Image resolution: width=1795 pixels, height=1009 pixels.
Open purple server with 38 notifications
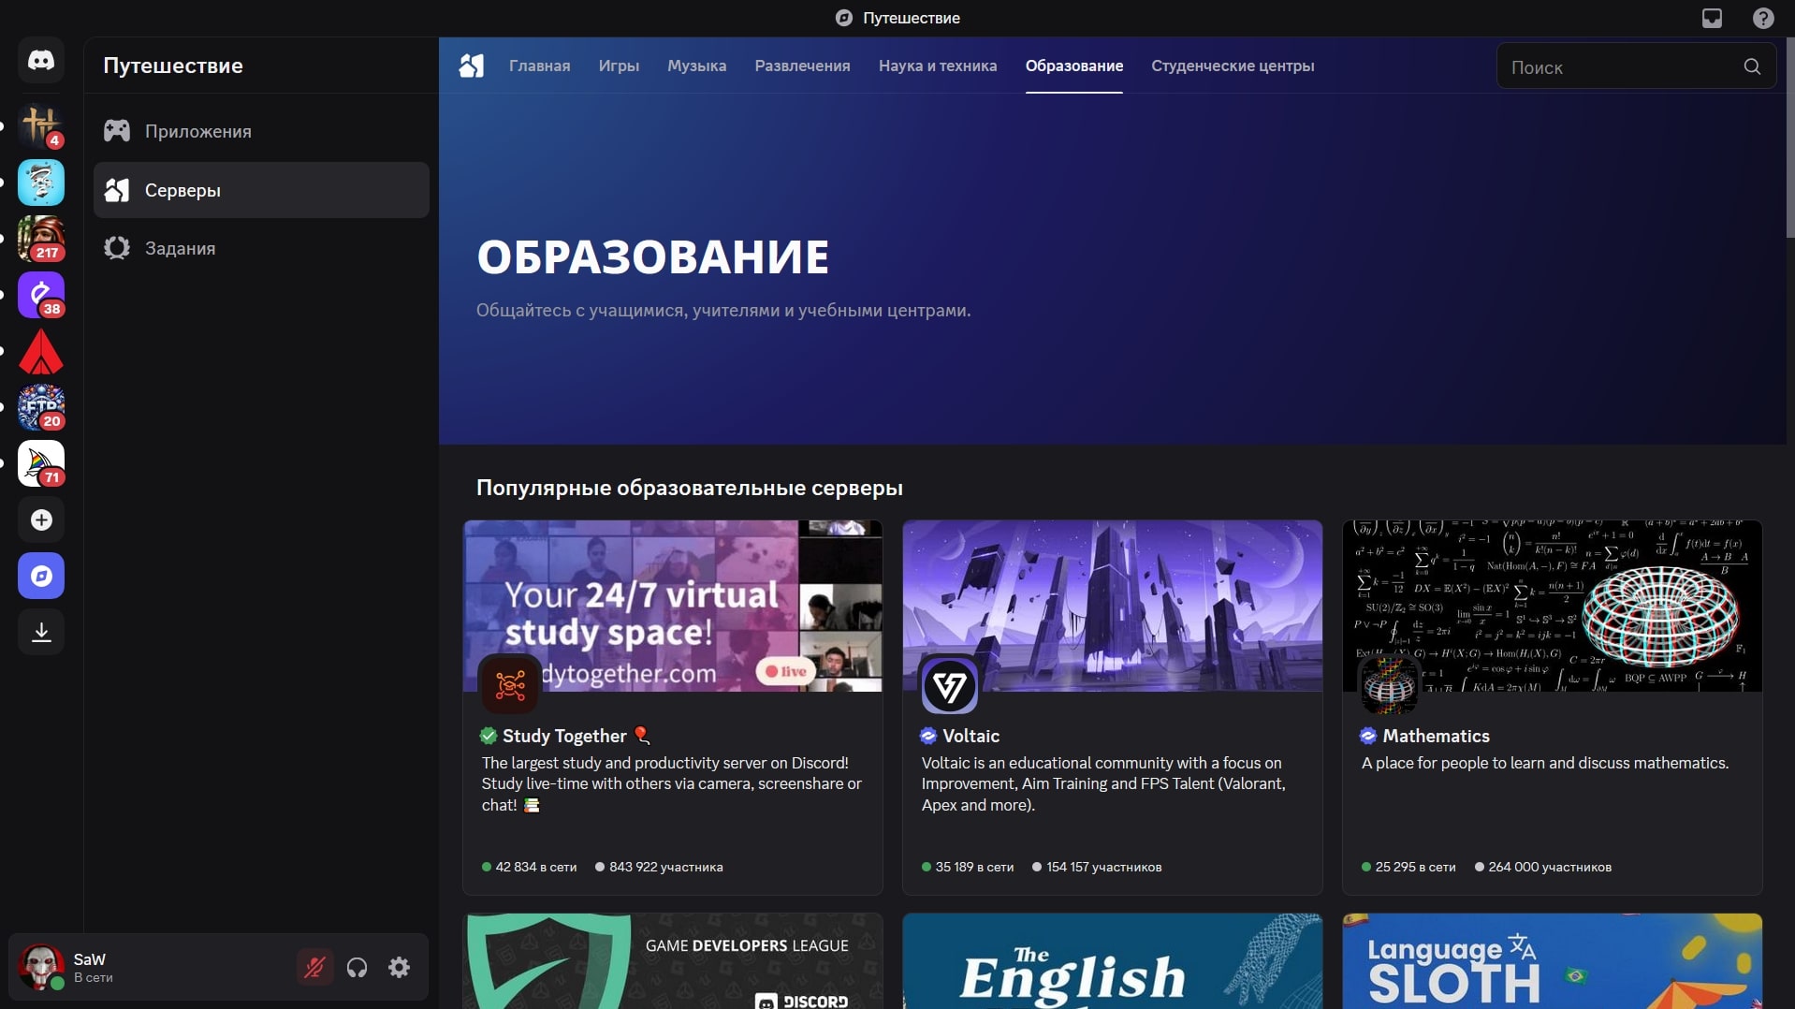(41, 295)
